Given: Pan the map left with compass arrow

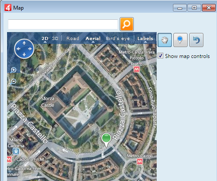Looking at the screenshot, I should click(18, 49).
